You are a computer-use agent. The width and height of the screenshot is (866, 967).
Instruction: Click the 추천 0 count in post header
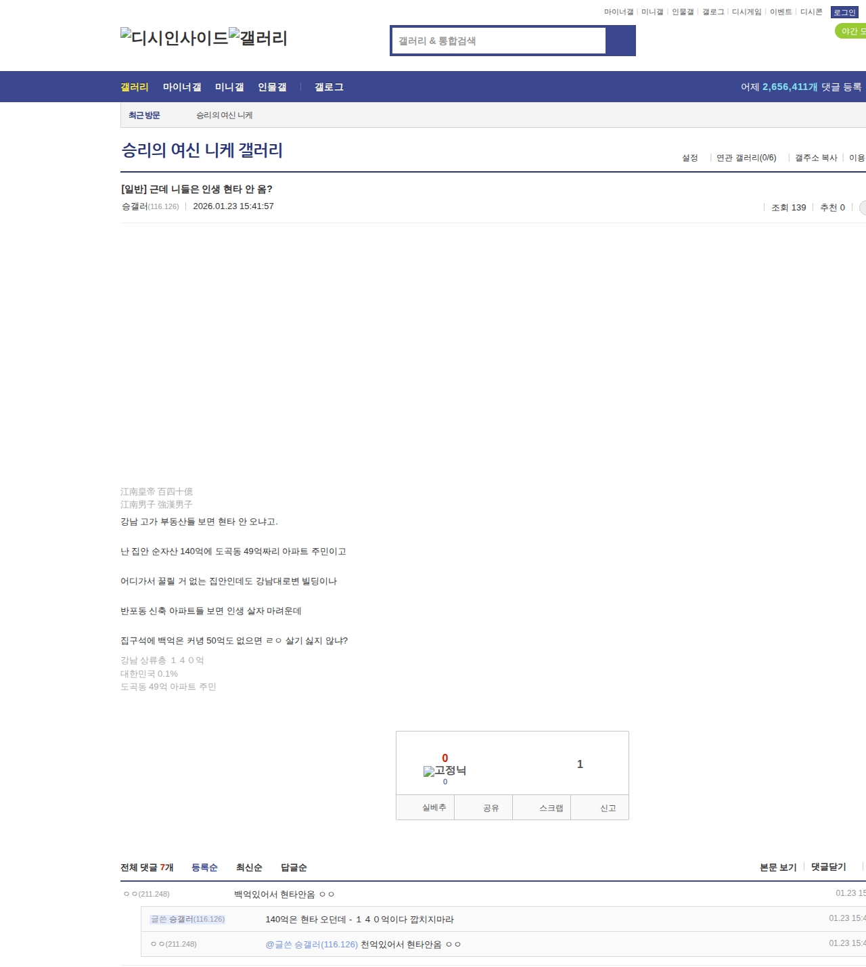coord(832,208)
